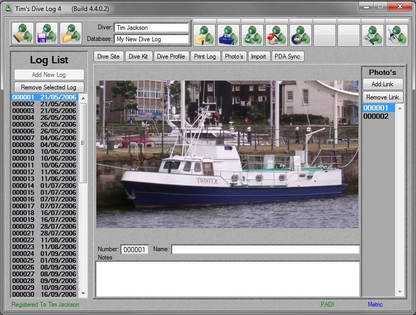The height and width of the screenshot is (315, 416).
Task: Click the diver with open folder icon
Action: click(71, 33)
